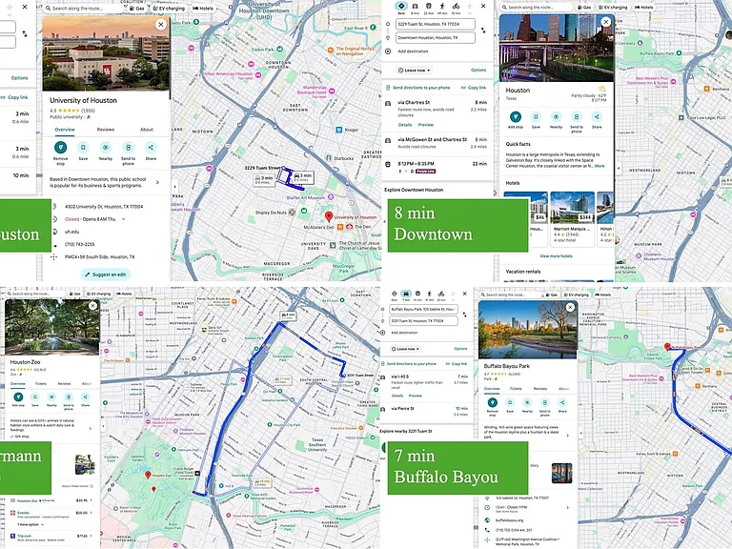Close the University of Houston photo card
Image resolution: width=732 pixels, height=549 pixels.
click(160, 24)
